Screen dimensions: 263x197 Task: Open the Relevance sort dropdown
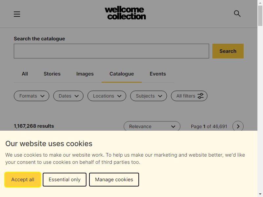coord(152,126)
